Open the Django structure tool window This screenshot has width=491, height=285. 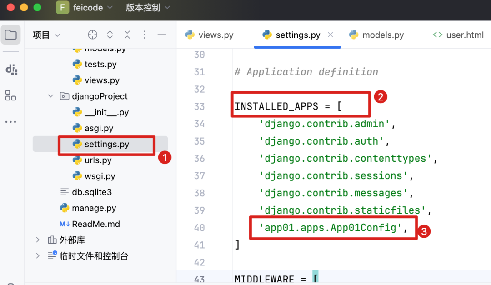pos(11,70)
